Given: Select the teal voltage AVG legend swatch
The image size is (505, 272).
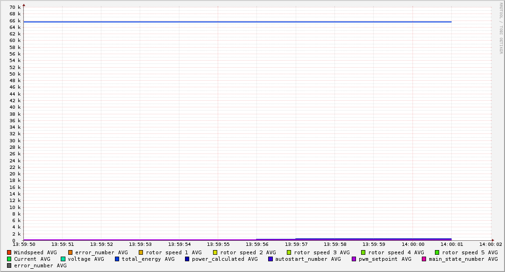Looking at the screenshot, I should [63, 259].
